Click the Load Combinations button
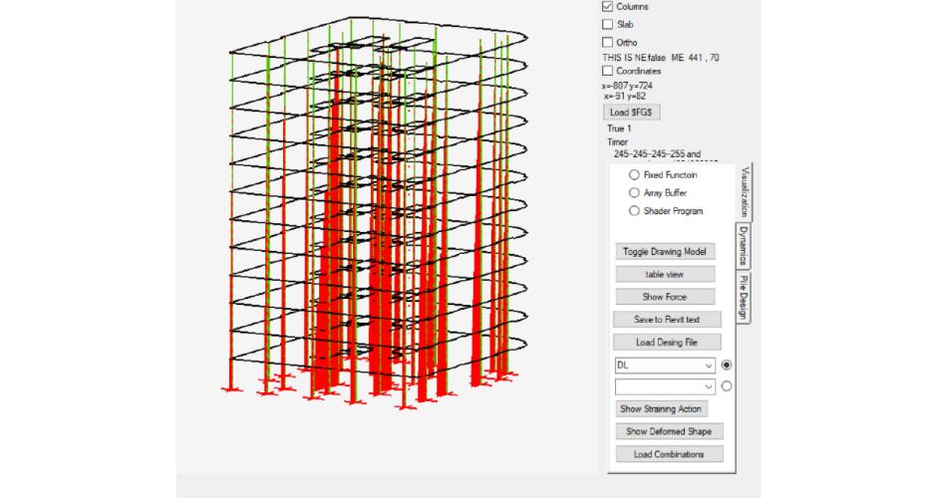The image size is (937, 498). pos(669,454)
